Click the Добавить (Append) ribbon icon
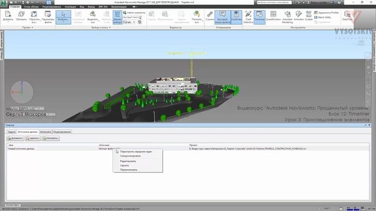Screen dimensions: 376x211 coord(8,17)
